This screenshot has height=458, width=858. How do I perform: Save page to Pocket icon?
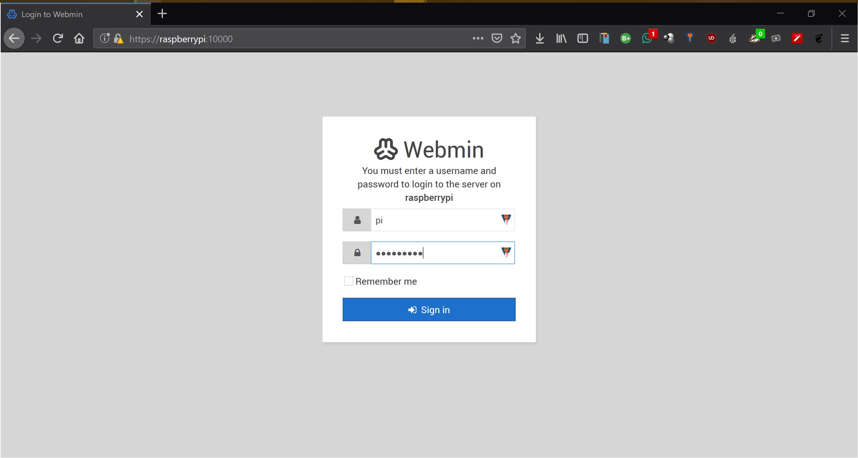coord(497,39)
